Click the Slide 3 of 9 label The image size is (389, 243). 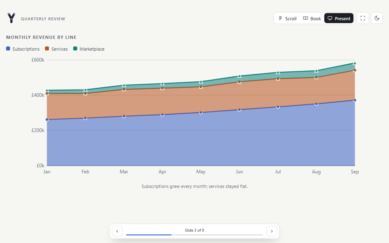click(194, 230)
